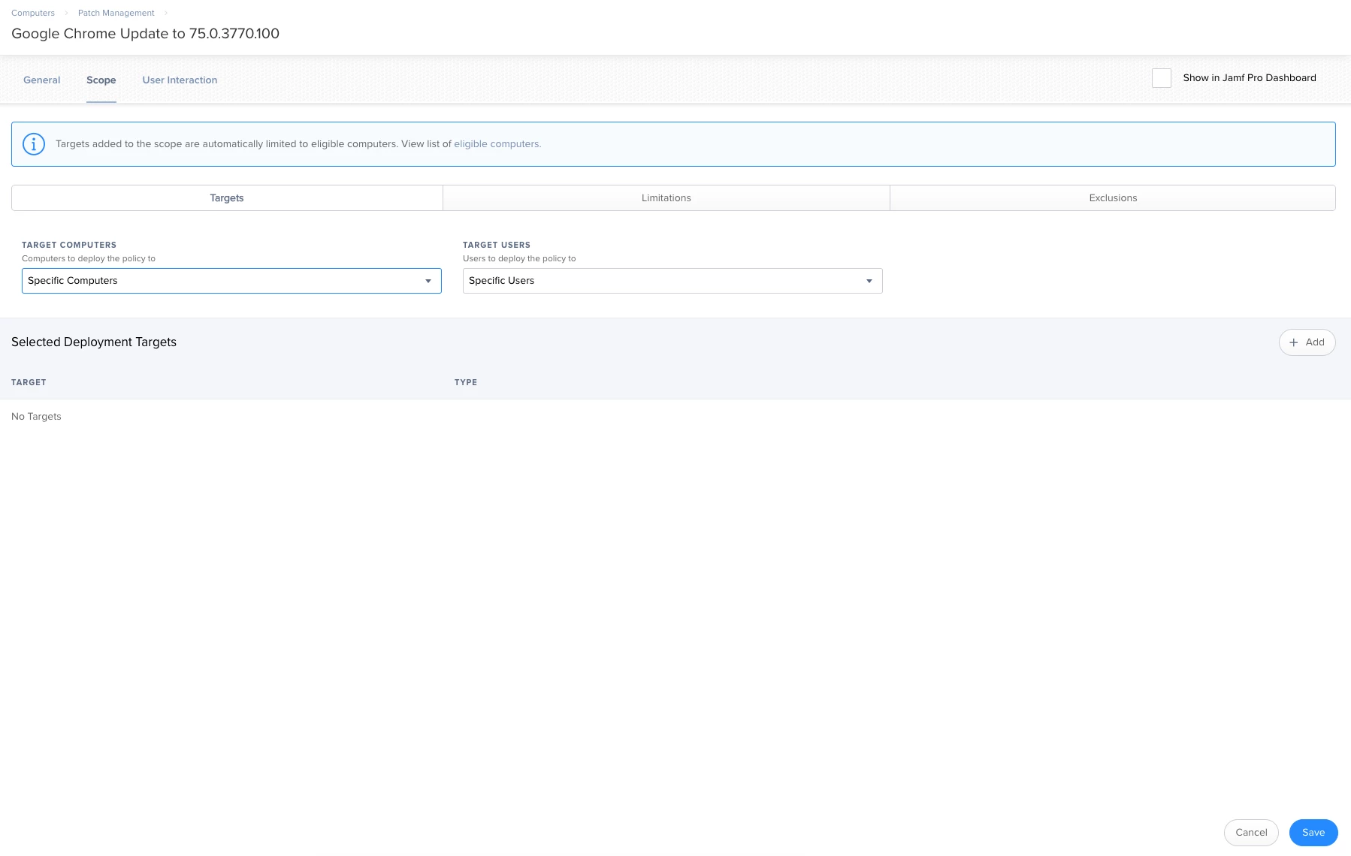This screenshot has width=1351, height=856.
Task: Click the No Targets row text
Action: pos(36,417)
